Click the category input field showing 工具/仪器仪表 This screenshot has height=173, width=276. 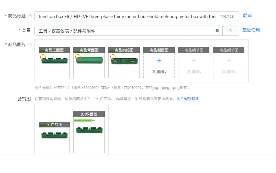113,30
